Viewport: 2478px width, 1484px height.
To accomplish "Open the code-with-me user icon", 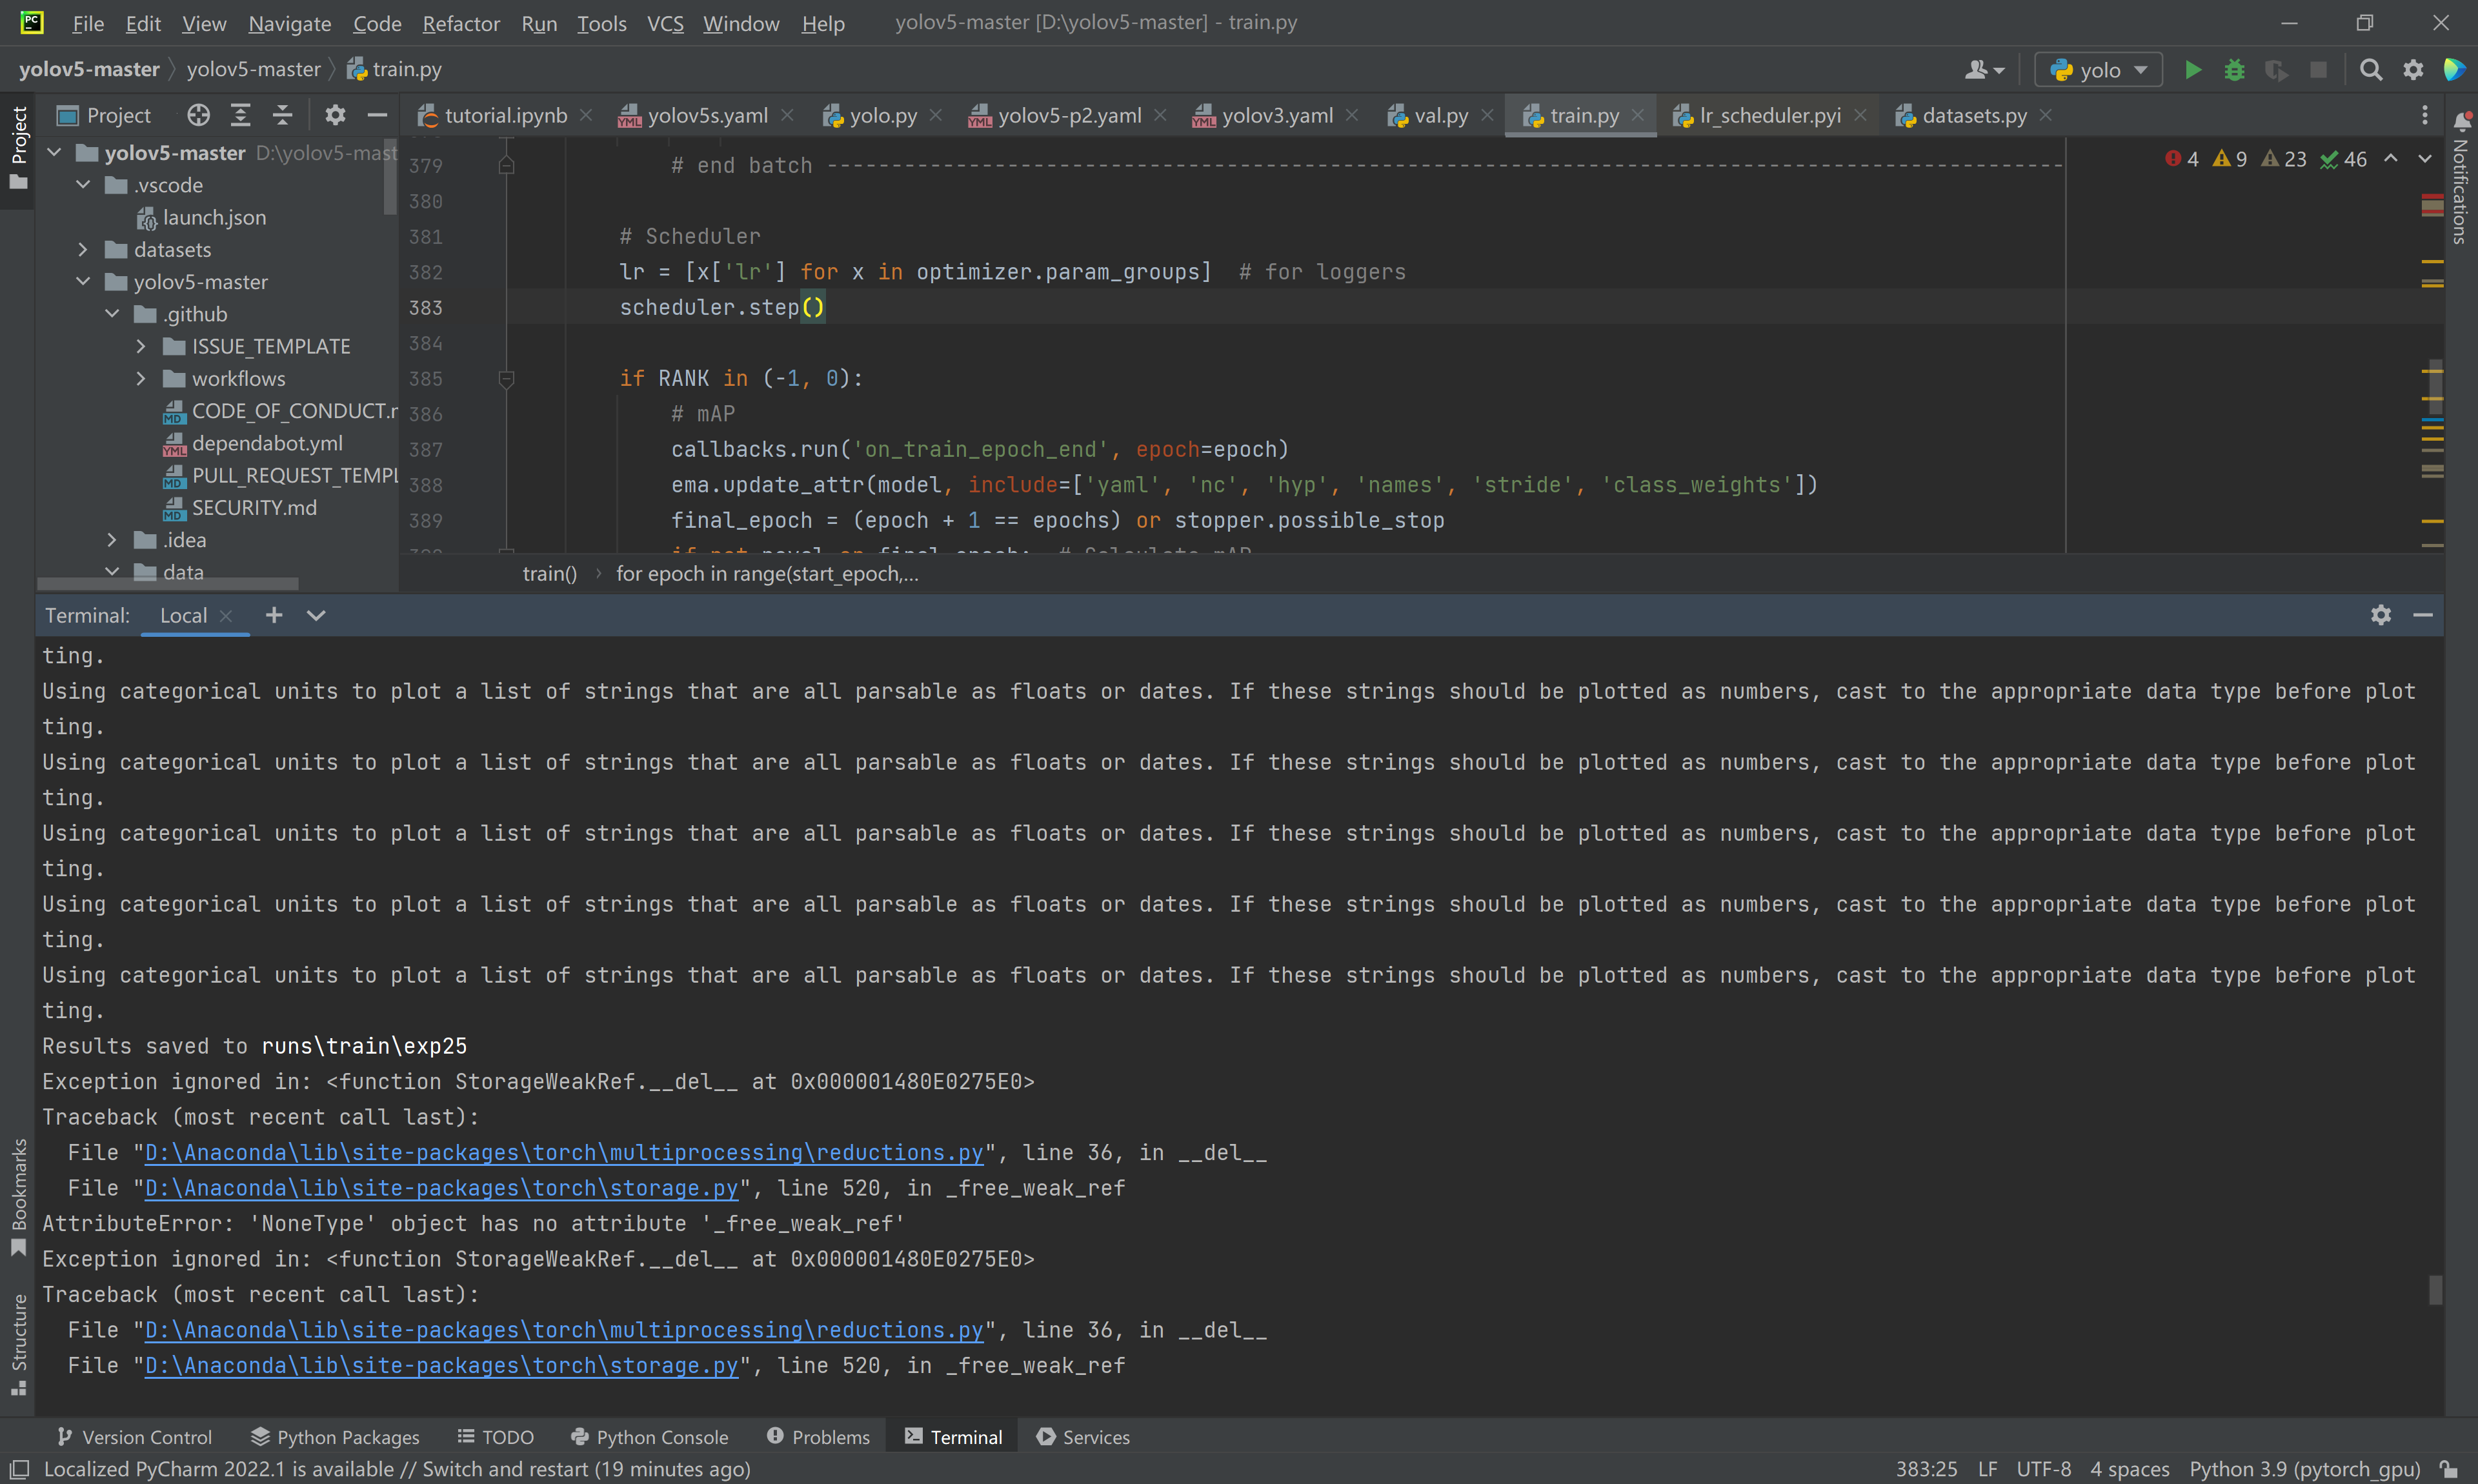I will click(x=1984, y=70).
